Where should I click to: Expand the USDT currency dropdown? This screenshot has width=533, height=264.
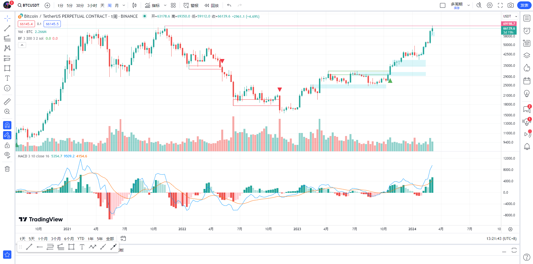510,16
